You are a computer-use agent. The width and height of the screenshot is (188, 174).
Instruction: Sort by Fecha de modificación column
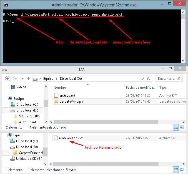(x=141, y=88)
